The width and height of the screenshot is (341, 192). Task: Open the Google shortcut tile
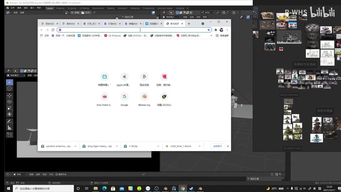coord(124,99)
